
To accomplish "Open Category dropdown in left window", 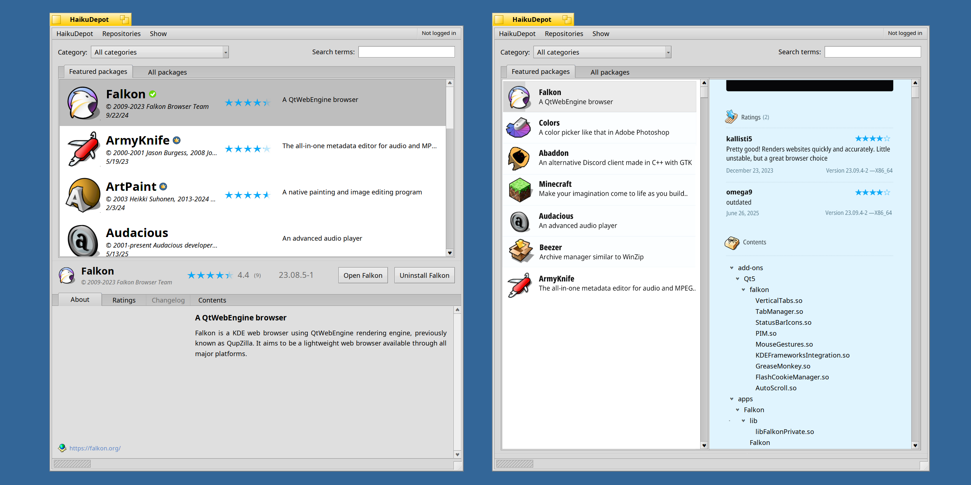I will coord(160,52).
